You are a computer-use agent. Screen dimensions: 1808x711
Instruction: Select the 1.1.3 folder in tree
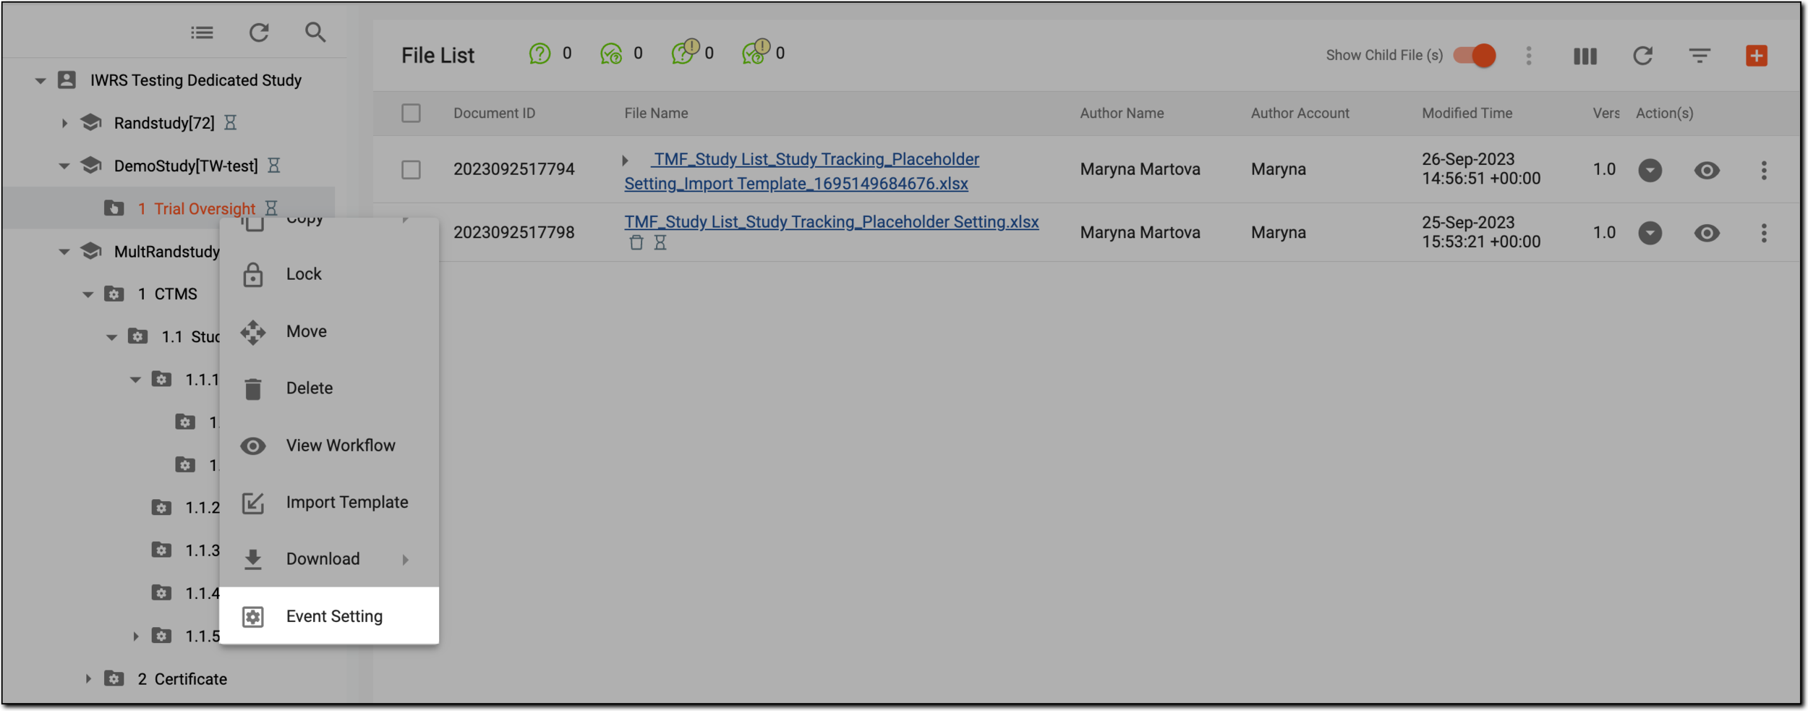(202, 550)
